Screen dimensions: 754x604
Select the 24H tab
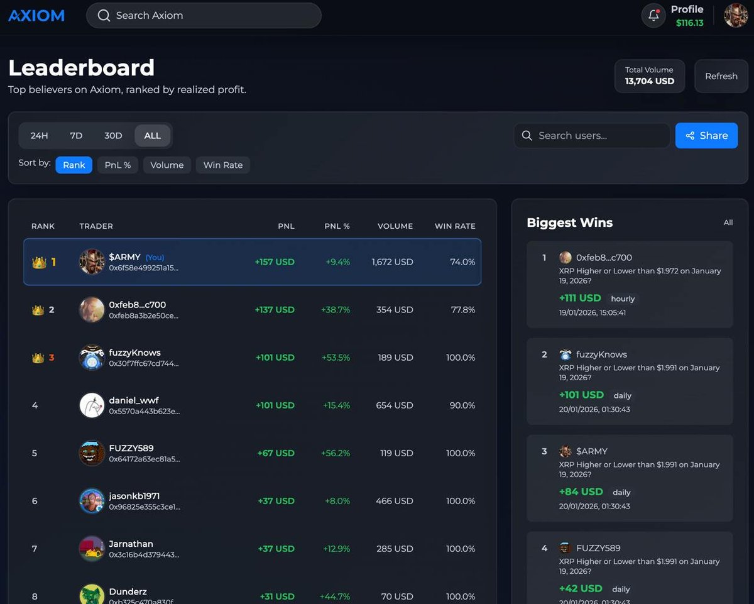[39, 135]
